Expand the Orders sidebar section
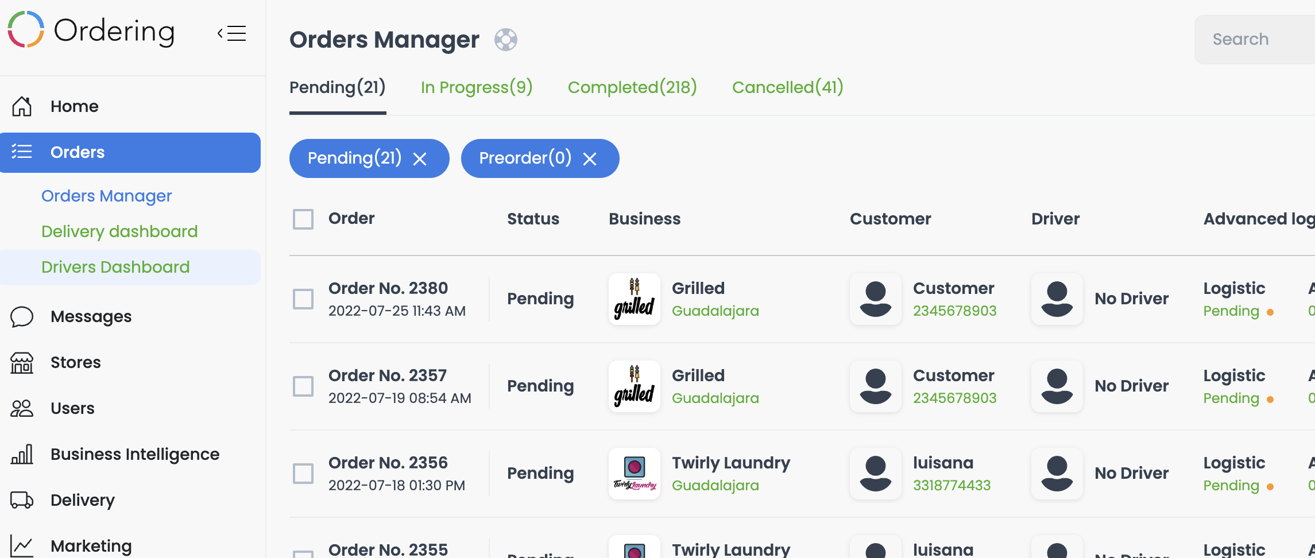The height and width of the screenshot is (558, 1315). (x=130, y=152)
